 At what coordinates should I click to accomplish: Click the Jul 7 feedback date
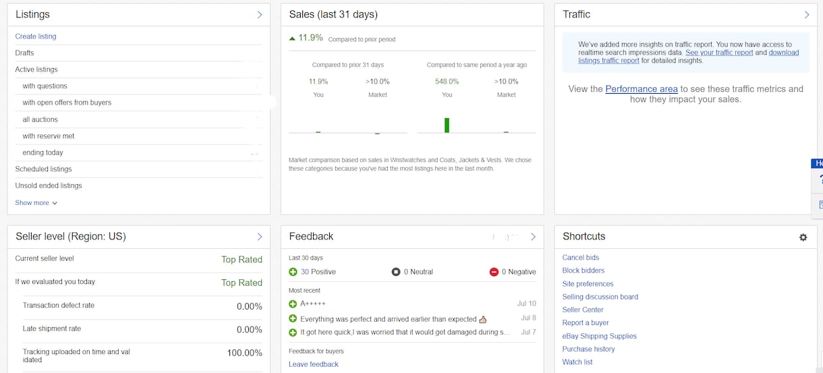click(529, 332)
